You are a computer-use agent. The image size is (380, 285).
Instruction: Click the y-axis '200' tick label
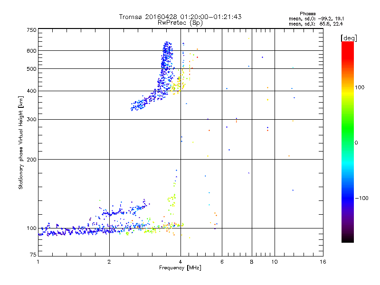tap(31, 160)
